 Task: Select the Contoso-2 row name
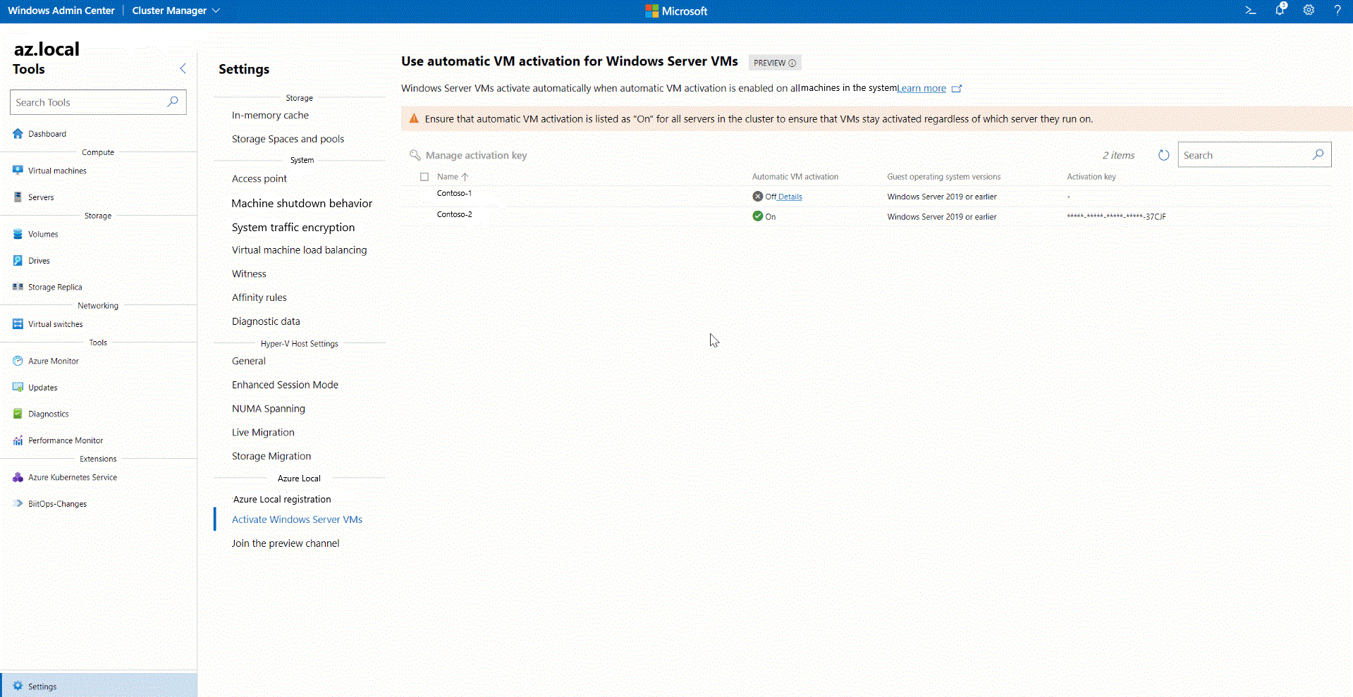(x=454, y=214)
